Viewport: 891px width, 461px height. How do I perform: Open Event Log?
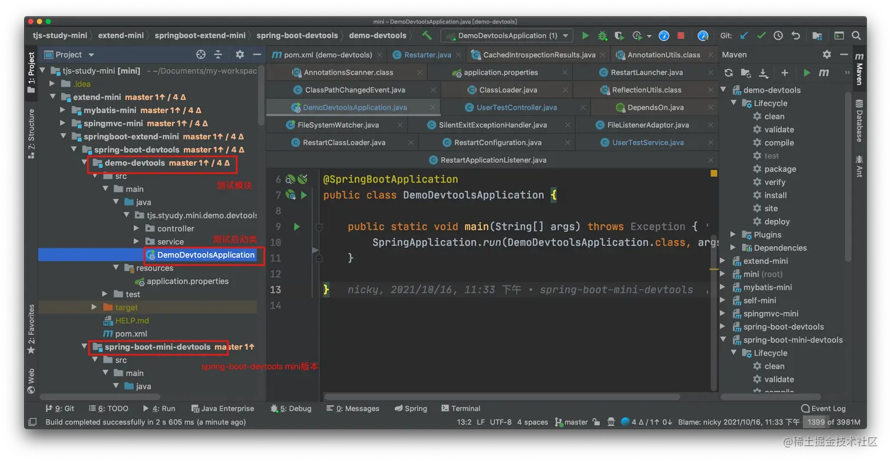click(x=823, y=409)
